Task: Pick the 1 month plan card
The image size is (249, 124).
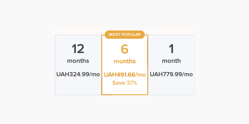Action: click(x=171, y=65)
